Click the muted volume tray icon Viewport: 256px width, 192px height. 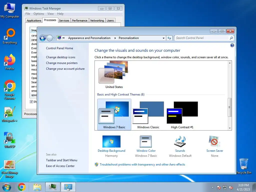point(231,187)
